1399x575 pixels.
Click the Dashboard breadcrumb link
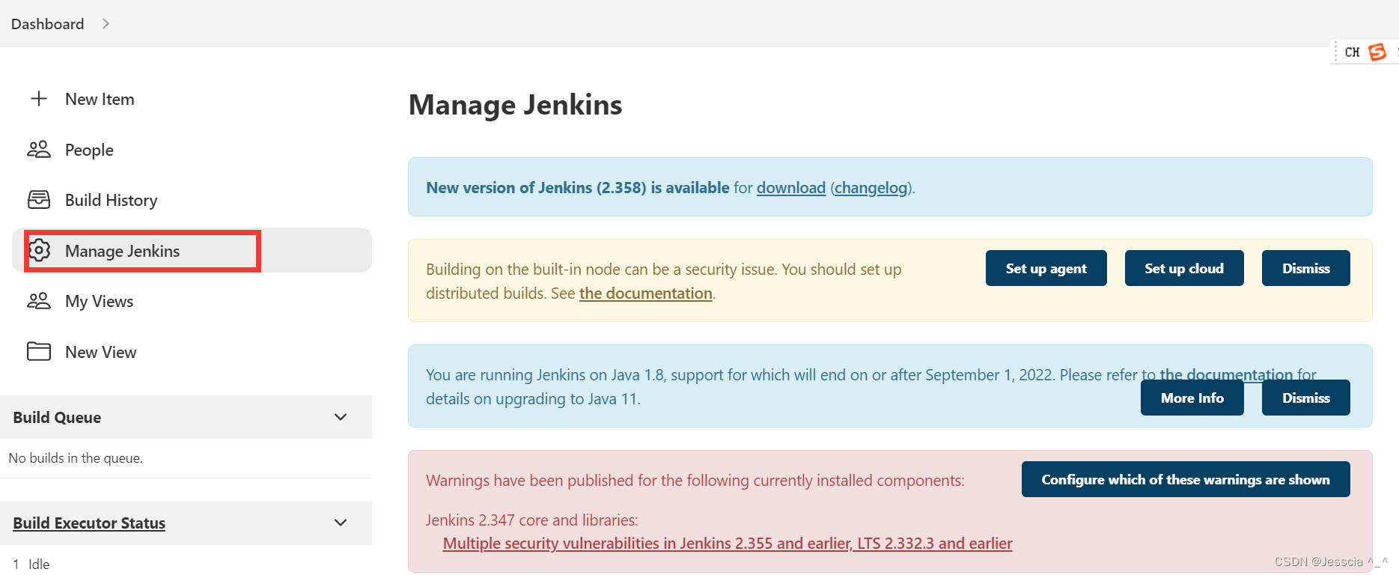(x=48, y=24)
